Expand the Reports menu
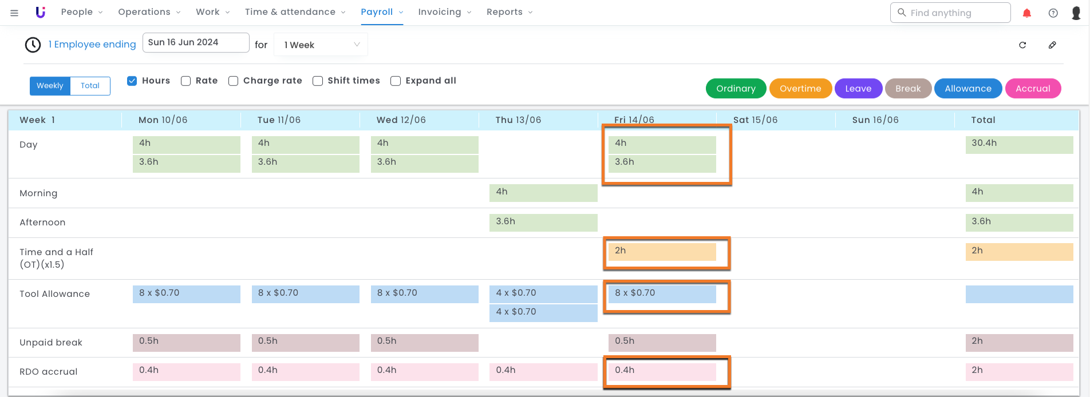Viewport: 1090px width, 397px height. 509,12
